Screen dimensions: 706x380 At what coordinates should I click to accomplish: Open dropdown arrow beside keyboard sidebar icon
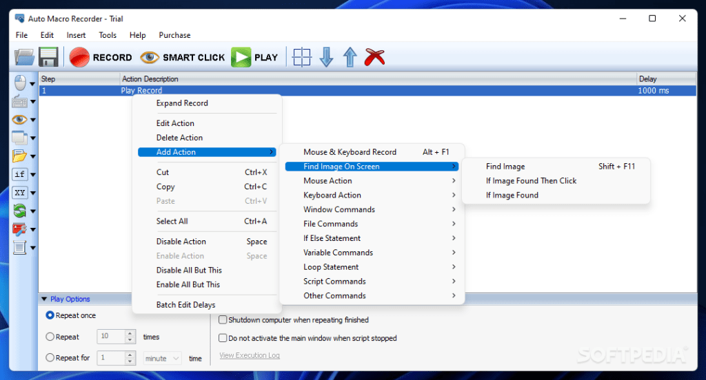click(x=32, y=102)
